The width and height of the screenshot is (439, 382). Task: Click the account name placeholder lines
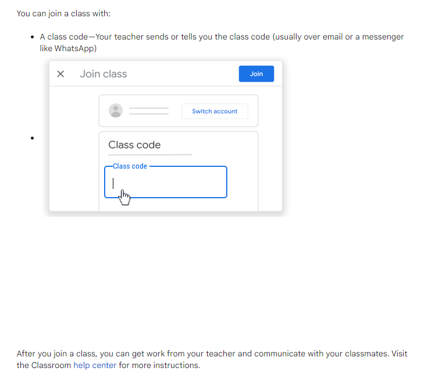pyautogui.click(x=148, y=110)
